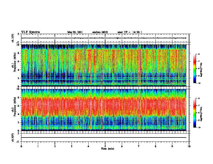Click the ch.1 voltage waveform trace

coord(104,38)
